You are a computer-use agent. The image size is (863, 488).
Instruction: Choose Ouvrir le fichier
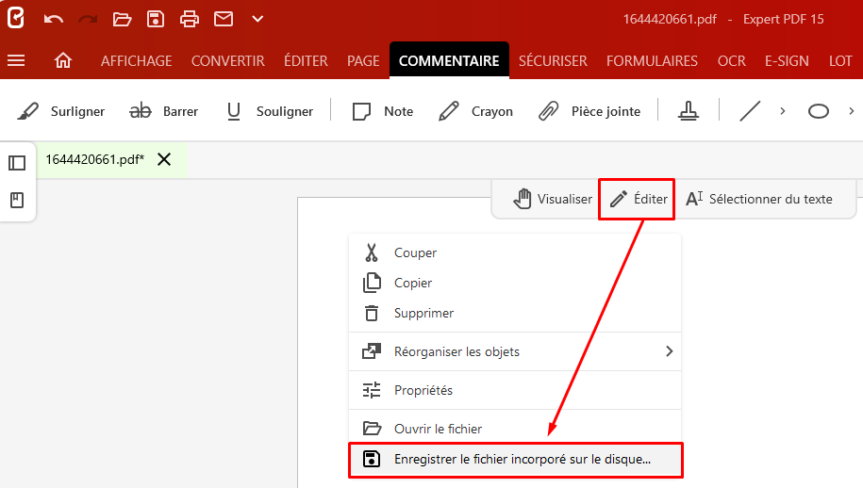(x=515, y=429)
